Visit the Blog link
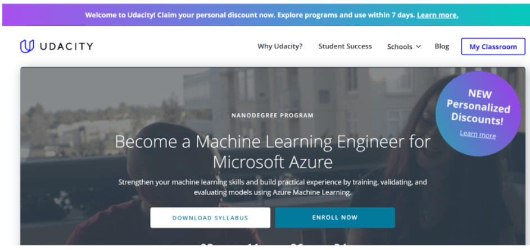 pos(442,46)
